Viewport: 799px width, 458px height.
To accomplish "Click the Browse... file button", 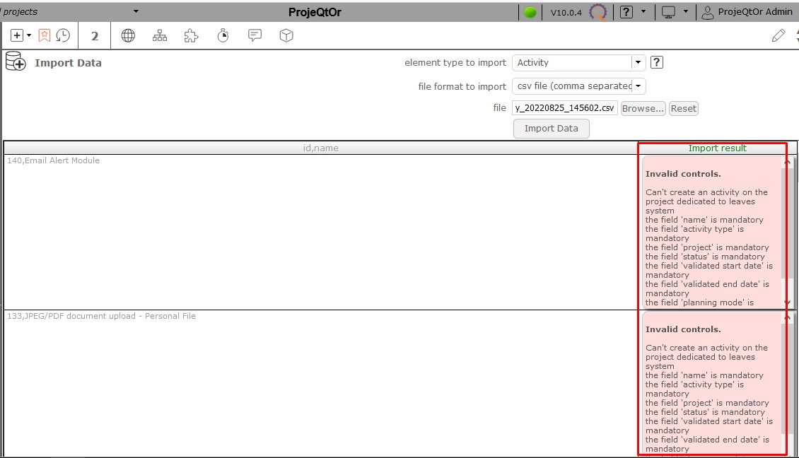I will 643,108.
